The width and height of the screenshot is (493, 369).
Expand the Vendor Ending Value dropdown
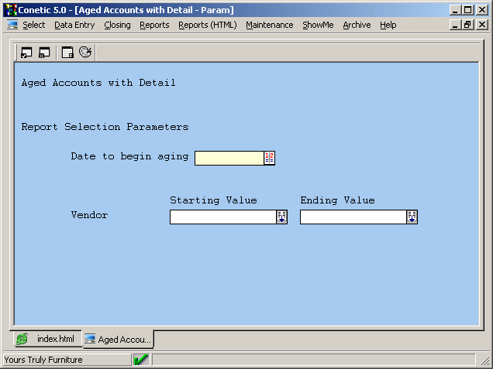tap(412, 217)
